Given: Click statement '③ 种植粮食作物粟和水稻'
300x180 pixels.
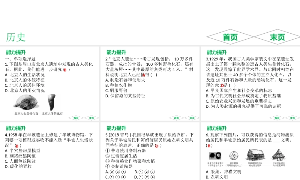Looking at the screenshot, I should tap(130, 161).
